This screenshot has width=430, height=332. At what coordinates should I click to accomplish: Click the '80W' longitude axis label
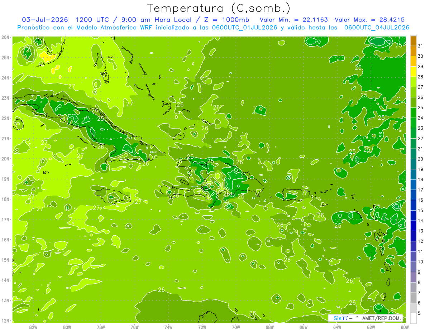point(67,327)
